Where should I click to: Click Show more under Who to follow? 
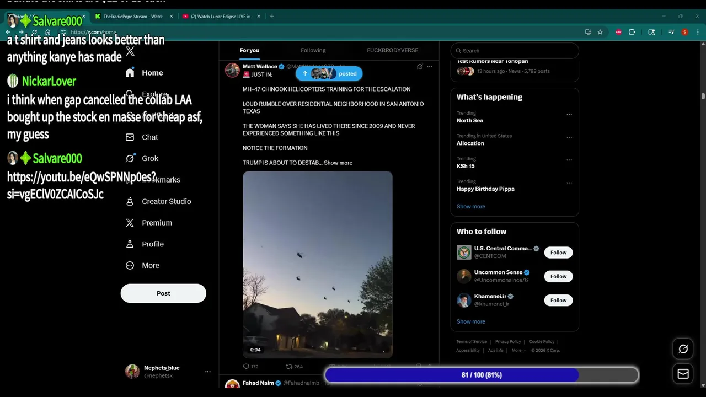point(471,321)
